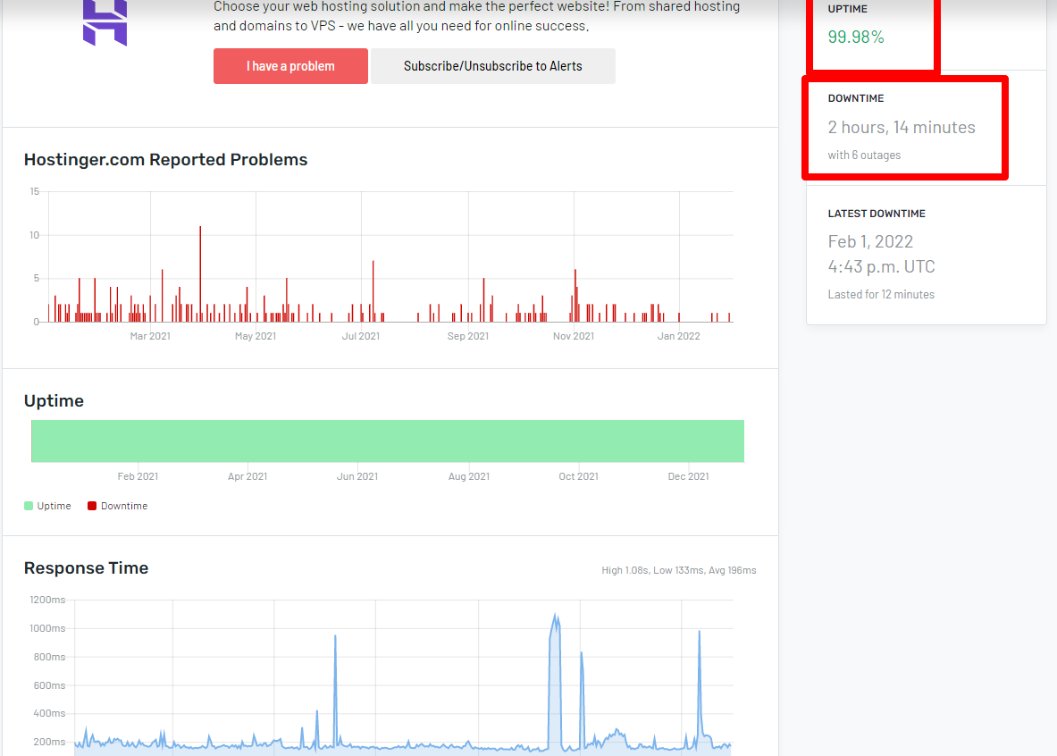Click the Hostinger logo icon
The height and width of the screenshot is (756, 1057).
(x=105, y=23)
